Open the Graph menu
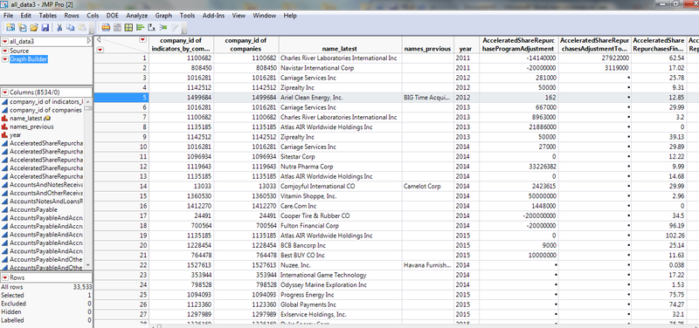Screen dimensions: 699x328 (x=163, y=16)
